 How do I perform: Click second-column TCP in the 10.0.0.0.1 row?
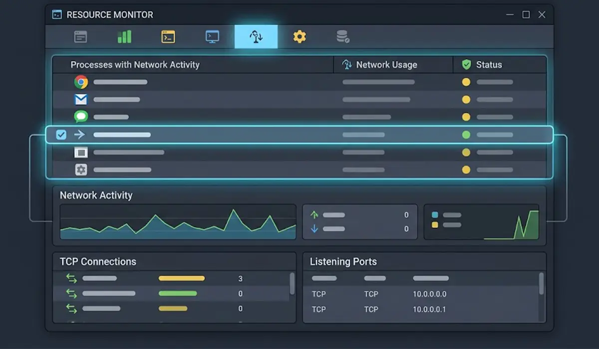coord(371,309)
